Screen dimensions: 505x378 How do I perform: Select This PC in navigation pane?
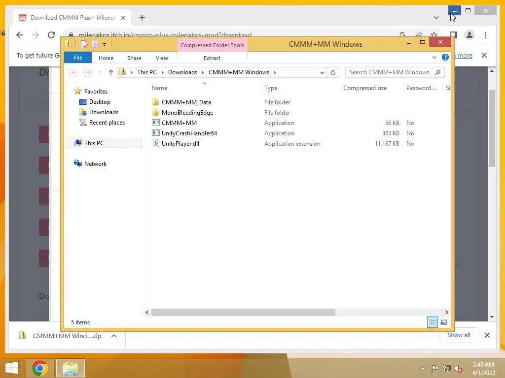click(94, 143)
